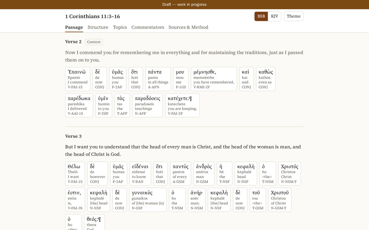
Task: Select the Χριστοῦ 'of Christ' word card
Action: (280, 200)
